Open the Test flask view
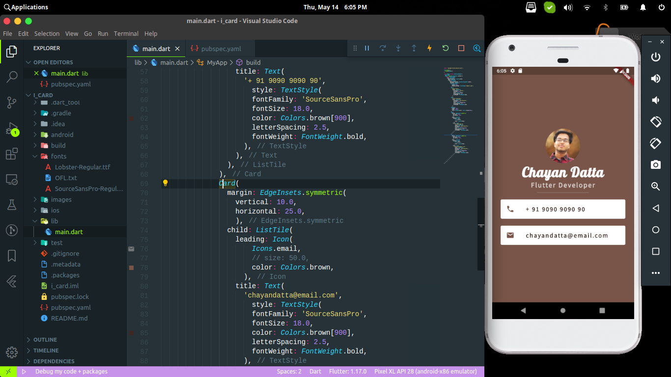Screen dimensions: 671x377 [x=12, y=205]
